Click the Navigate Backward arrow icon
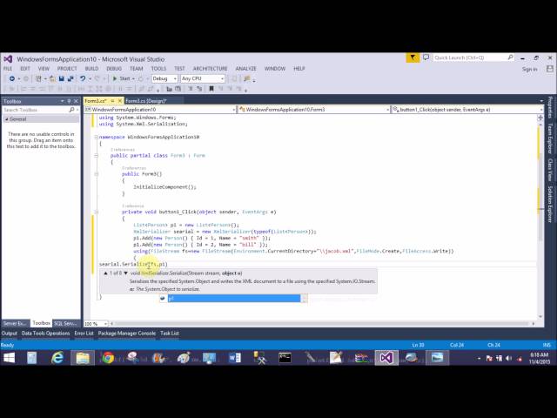 [11, 78]
